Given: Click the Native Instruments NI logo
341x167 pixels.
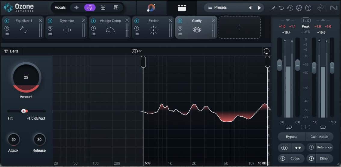Looking at the screenshot, I should pyautogui.click(x=333, y=8).
